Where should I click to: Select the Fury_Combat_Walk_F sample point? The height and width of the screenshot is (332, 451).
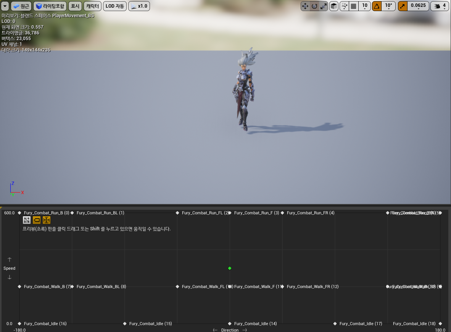(230, 287)
